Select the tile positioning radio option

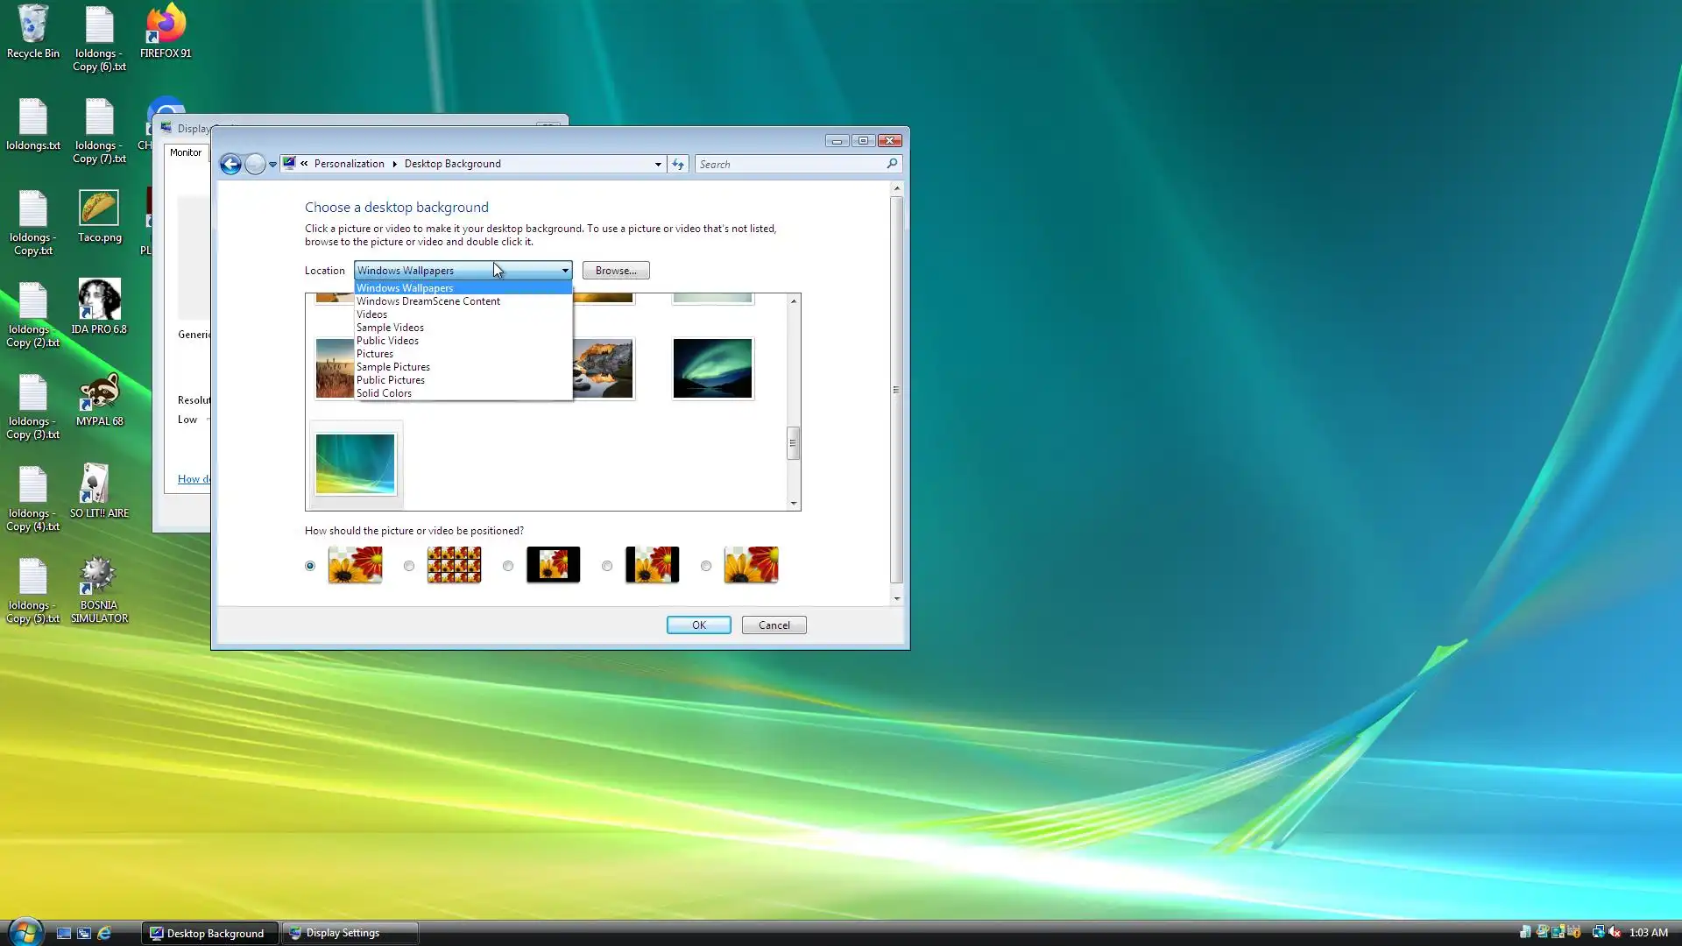[409, 566]
